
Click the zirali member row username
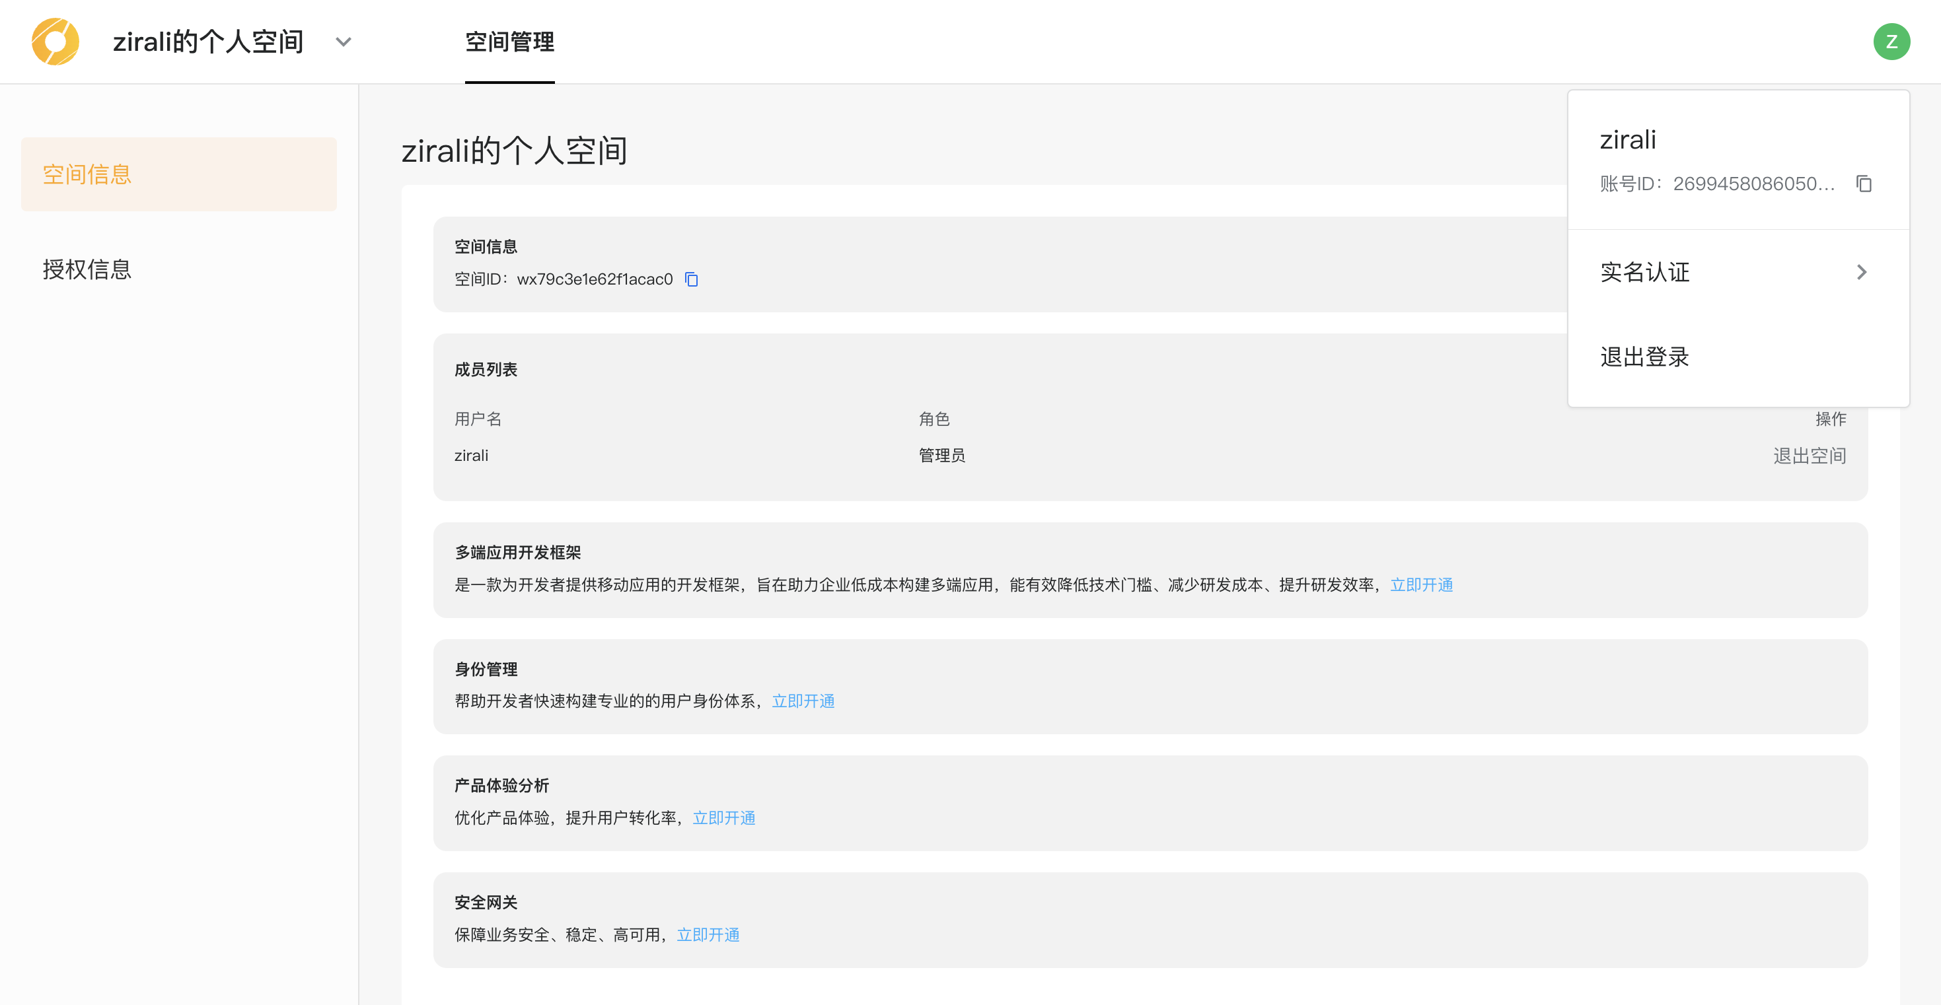(x=471, y=456)
